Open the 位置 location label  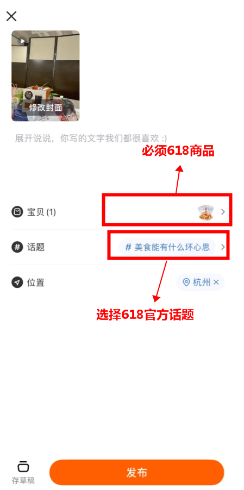click(36, 282)
